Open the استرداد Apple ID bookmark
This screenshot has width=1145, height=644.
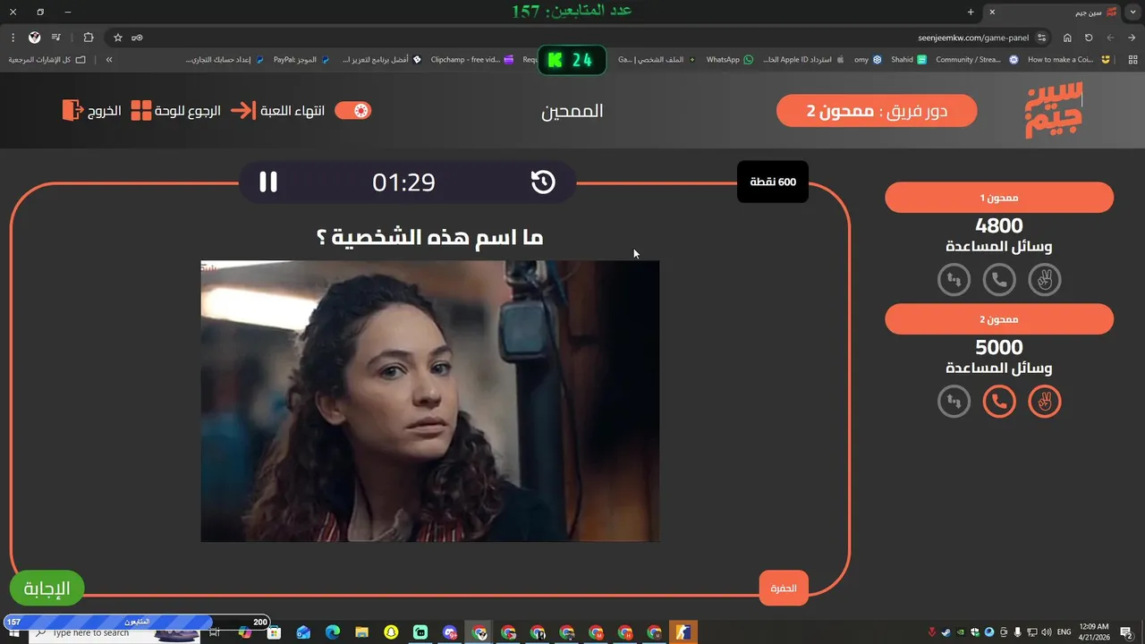point(803,60)
